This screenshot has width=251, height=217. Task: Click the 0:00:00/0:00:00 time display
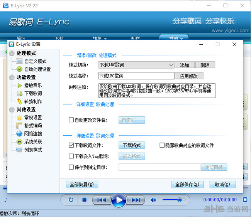coord(220,200)
